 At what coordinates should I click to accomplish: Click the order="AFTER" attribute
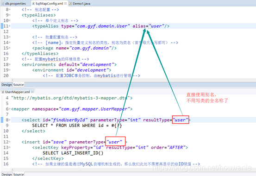[x=168, y=147]
